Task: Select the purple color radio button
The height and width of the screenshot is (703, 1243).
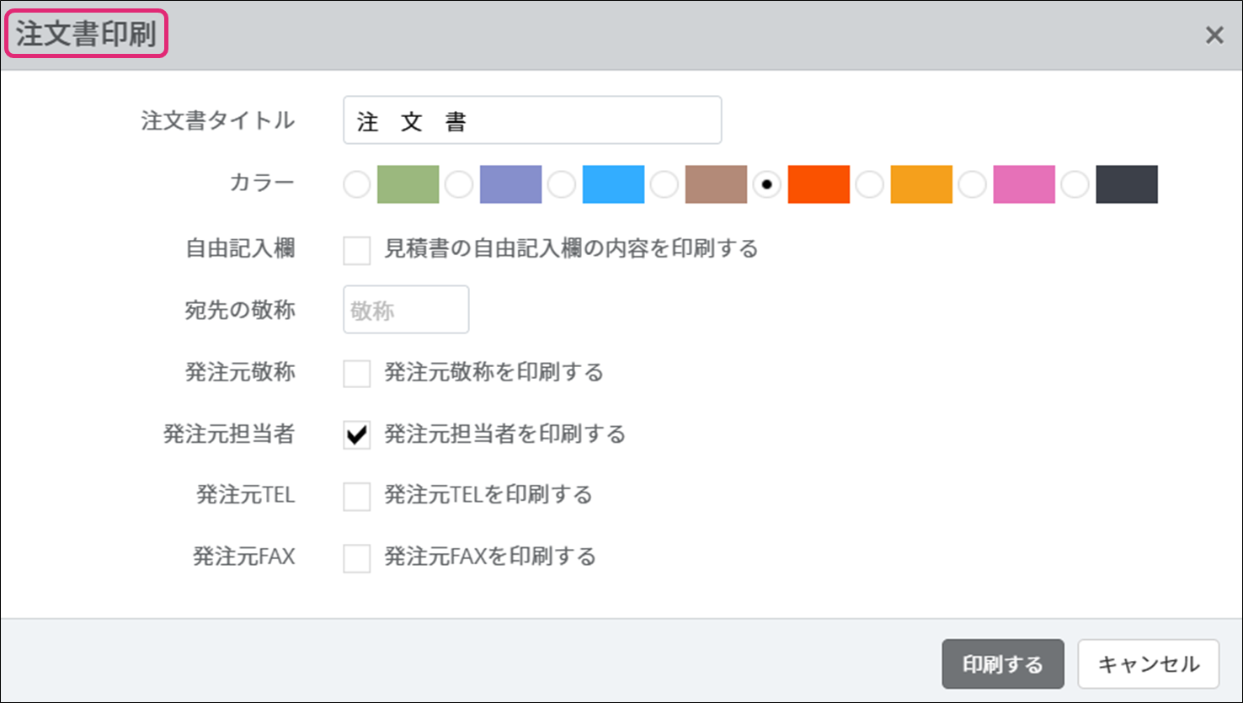Action: [x=459, y=185]
